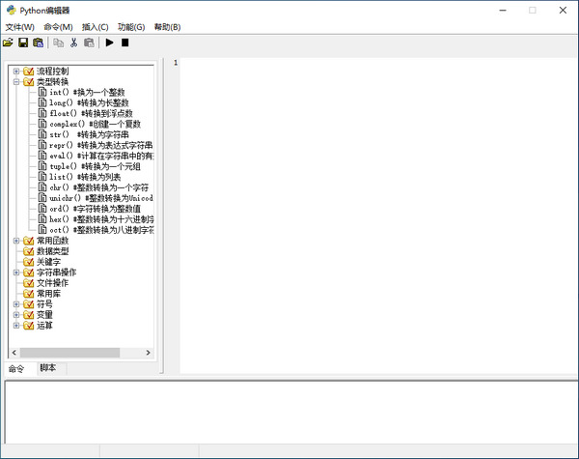Image resolution: width=579 pixels, height=459 pixels.
Task: Open the 命令(M) menu
Action: 58,27
